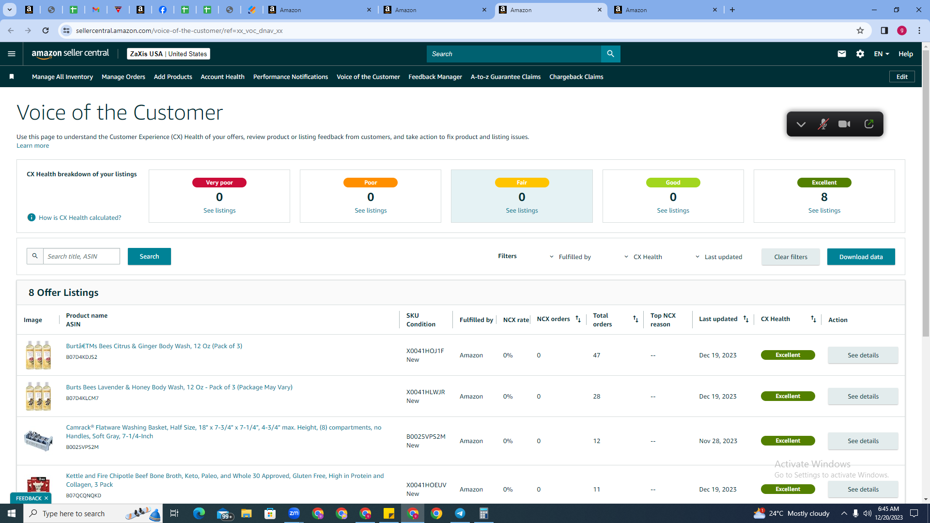
Task: Open the share screen icon in meeting overlay
Action: tap(869, 124)
